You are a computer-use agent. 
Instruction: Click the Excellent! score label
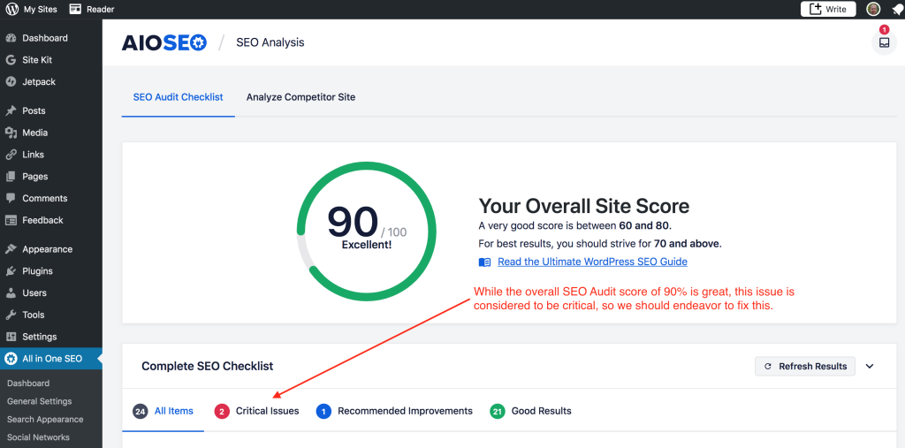367,245
